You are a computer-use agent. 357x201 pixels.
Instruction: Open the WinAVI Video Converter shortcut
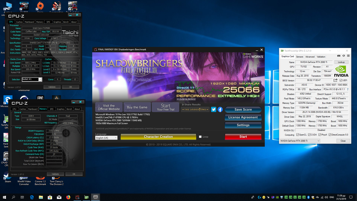(x=24, y=180)
